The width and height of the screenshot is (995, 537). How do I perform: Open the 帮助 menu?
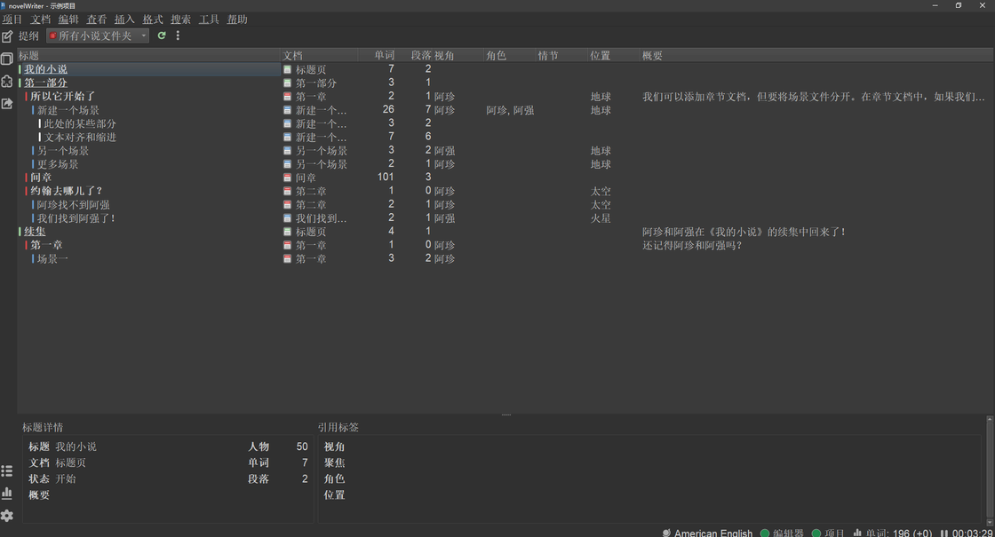pyautogui.click(x=237, y=20)
